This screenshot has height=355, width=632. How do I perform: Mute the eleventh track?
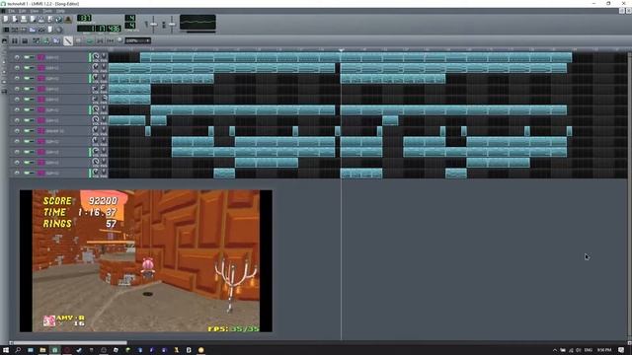(27, 162)
